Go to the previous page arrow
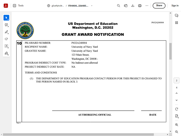 point(176,93)
